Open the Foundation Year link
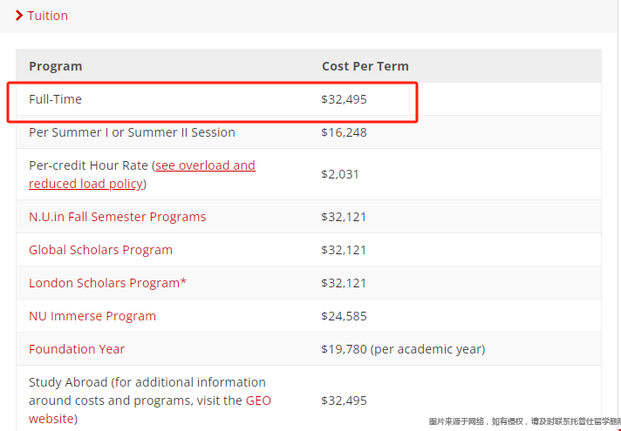Screen dimensions: 621x431 (x=77, y=349)
